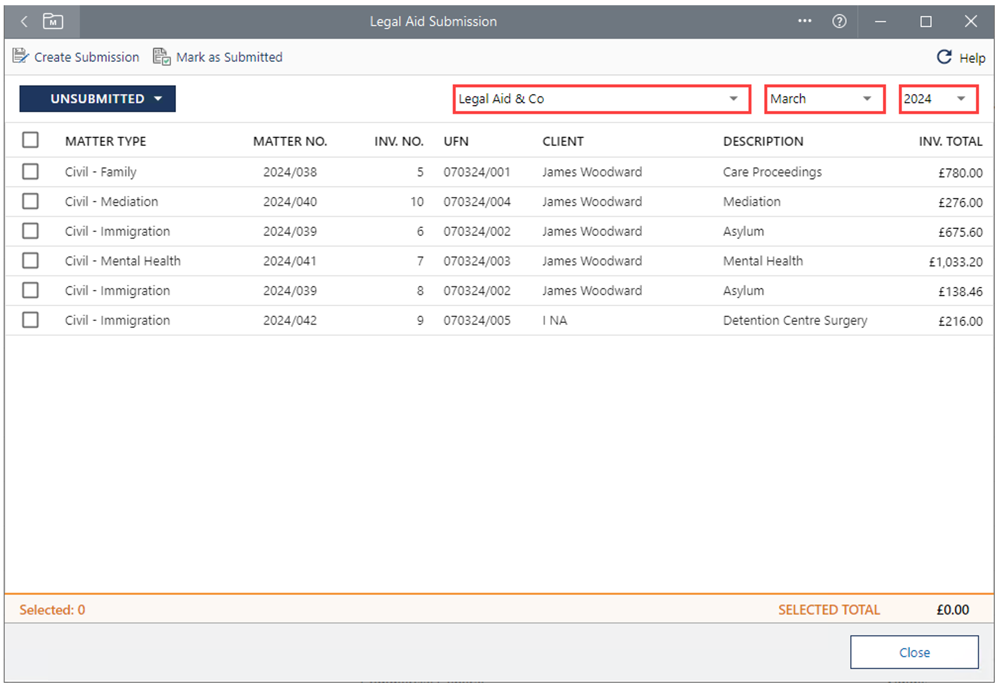This screenshot has width=999, height=687.
Task: Open the Legal Aid & Co dropdown
Action: point(601,99)
